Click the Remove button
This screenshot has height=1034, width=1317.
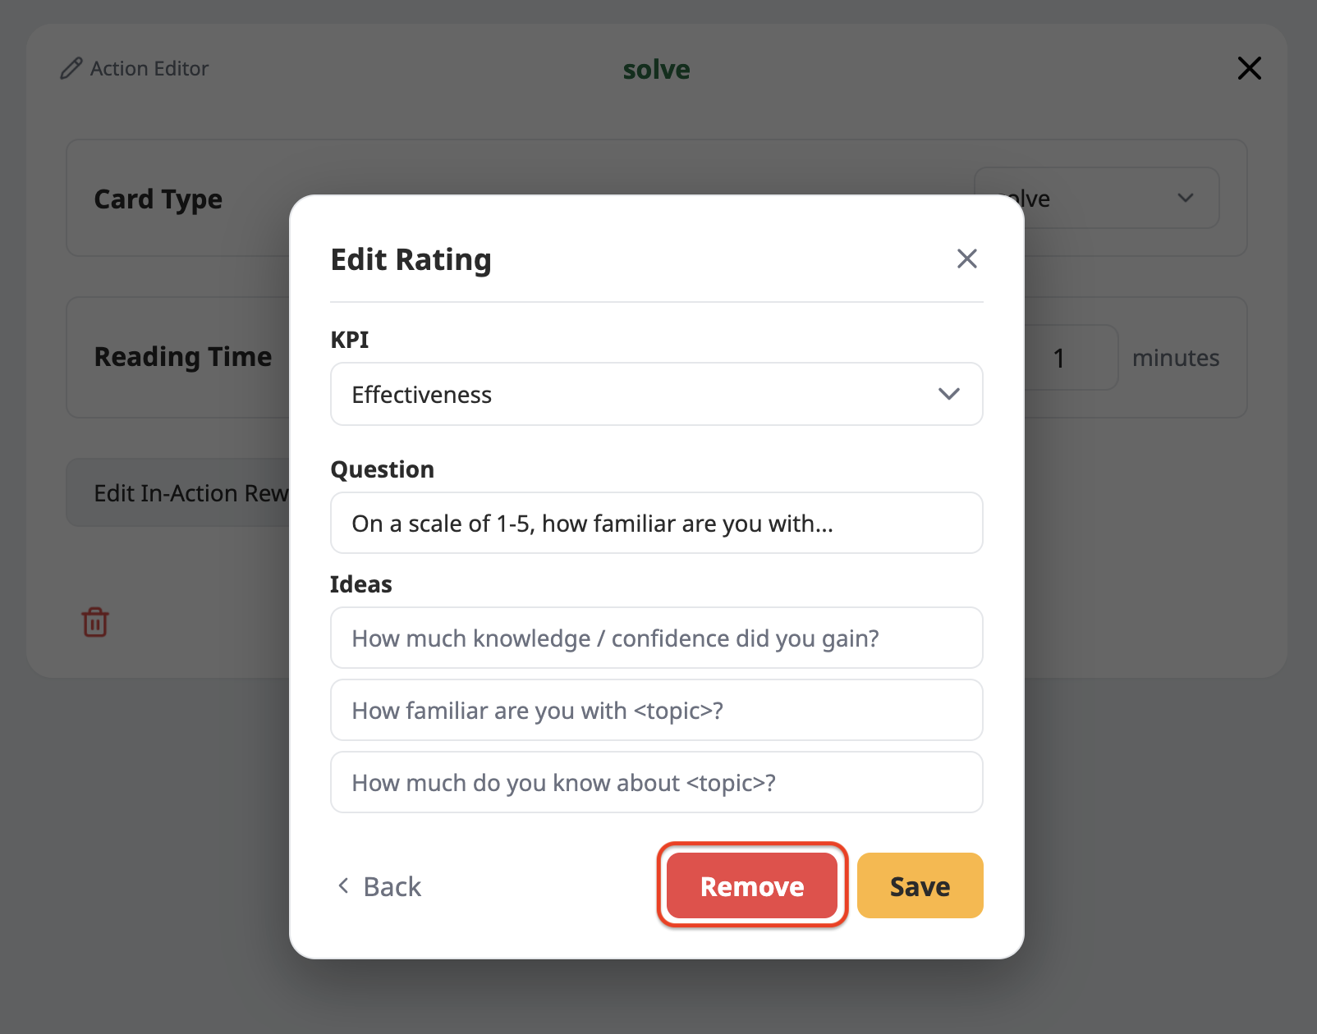pyautogui.click(x=752, y=885)
